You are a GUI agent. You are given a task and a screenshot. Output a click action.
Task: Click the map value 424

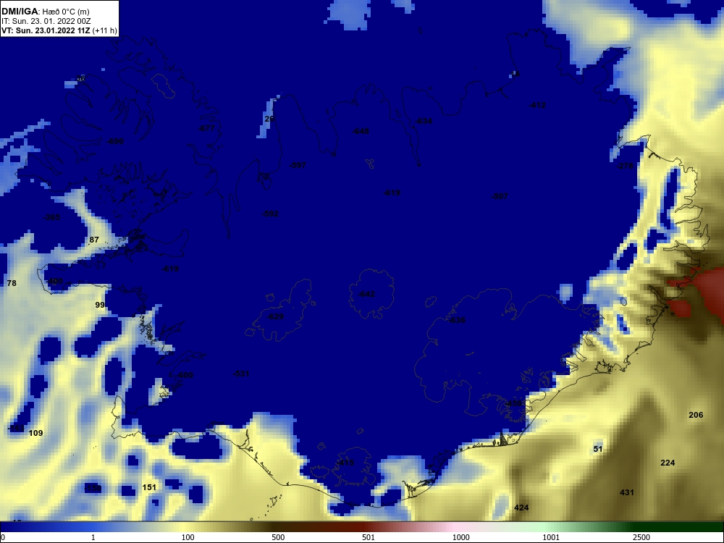pos(521,508)
